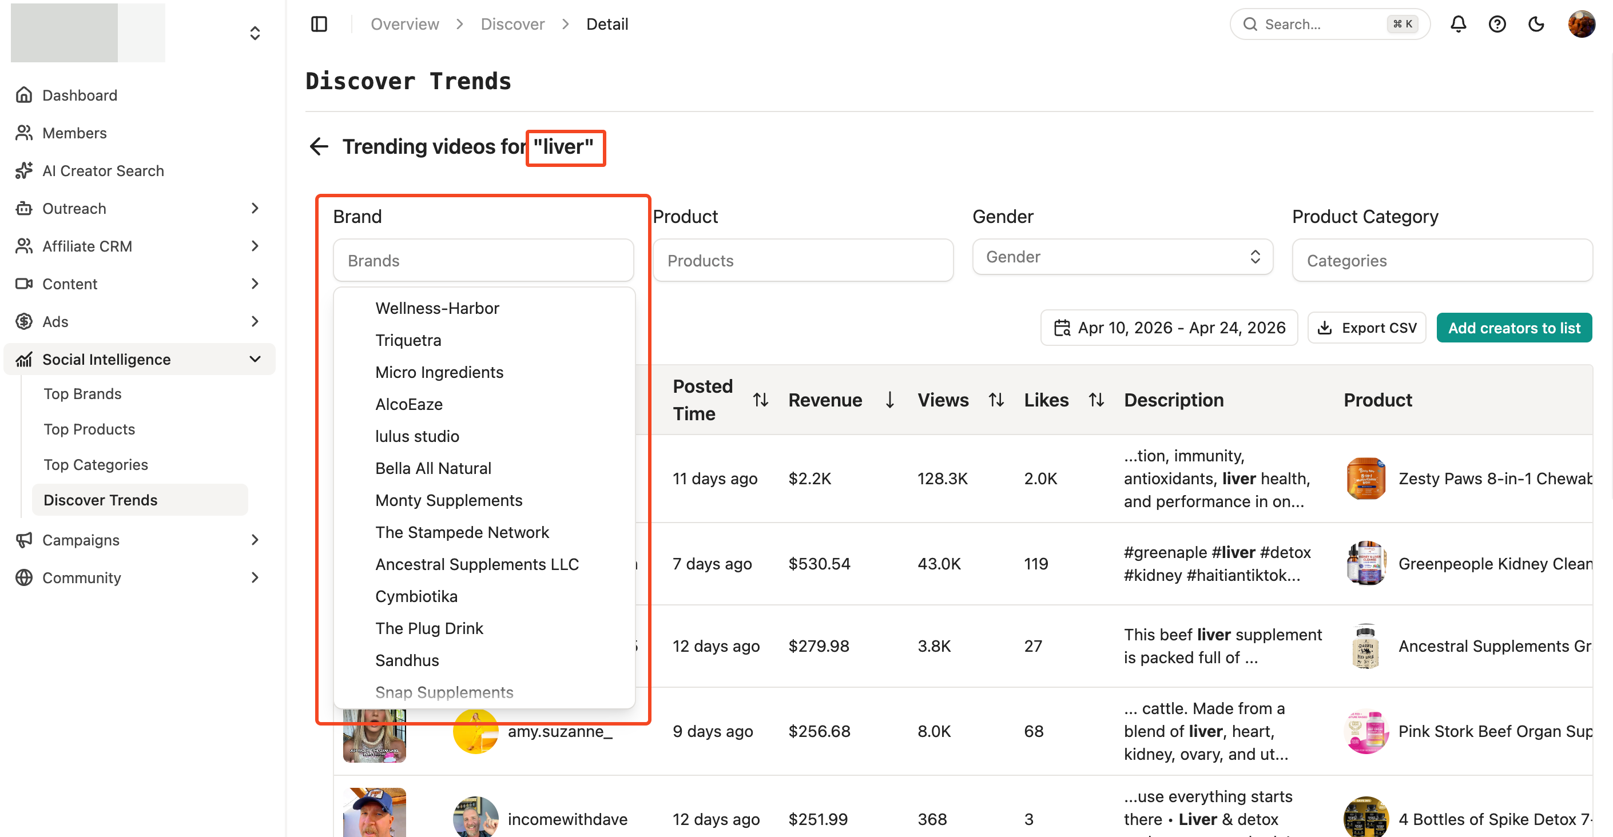This screenshot has height=837, width=1613.
Task: Expand the Content submenu
Action: click(x=255, y=284)
